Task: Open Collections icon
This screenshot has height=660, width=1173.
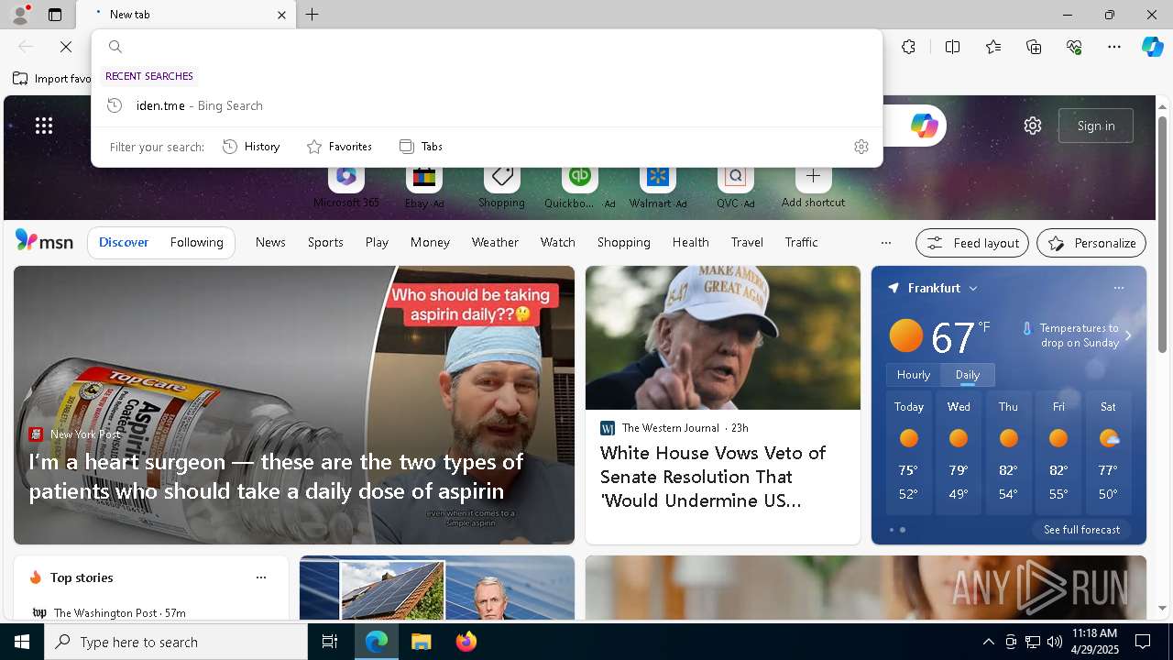Action: pyautogui.click(x=1034, y=47)
